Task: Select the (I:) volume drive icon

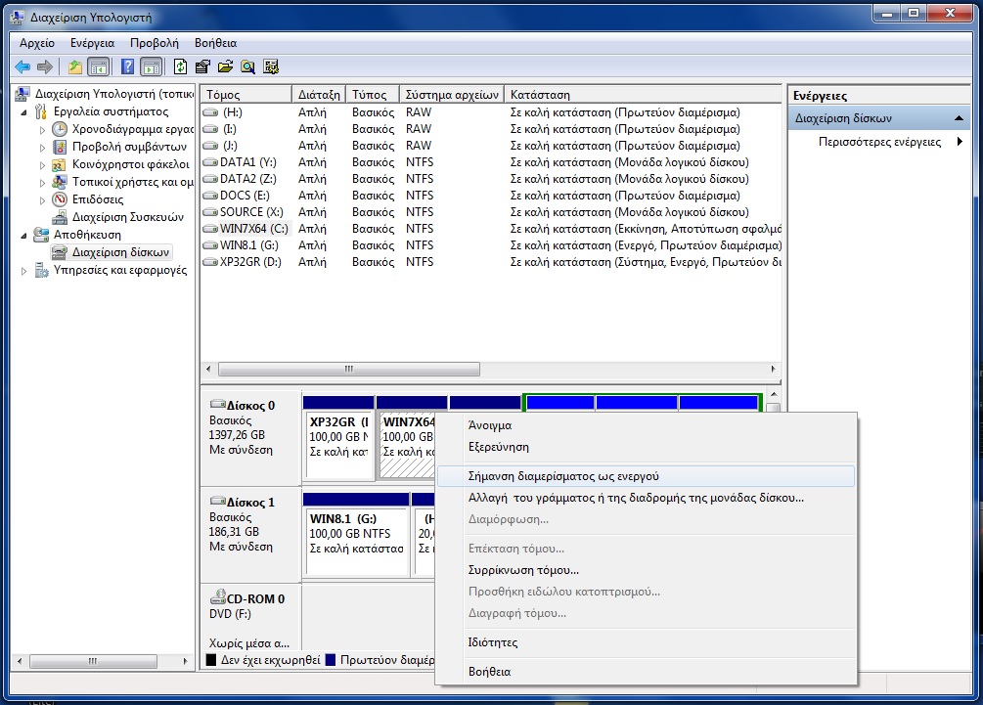Action: 210,129
